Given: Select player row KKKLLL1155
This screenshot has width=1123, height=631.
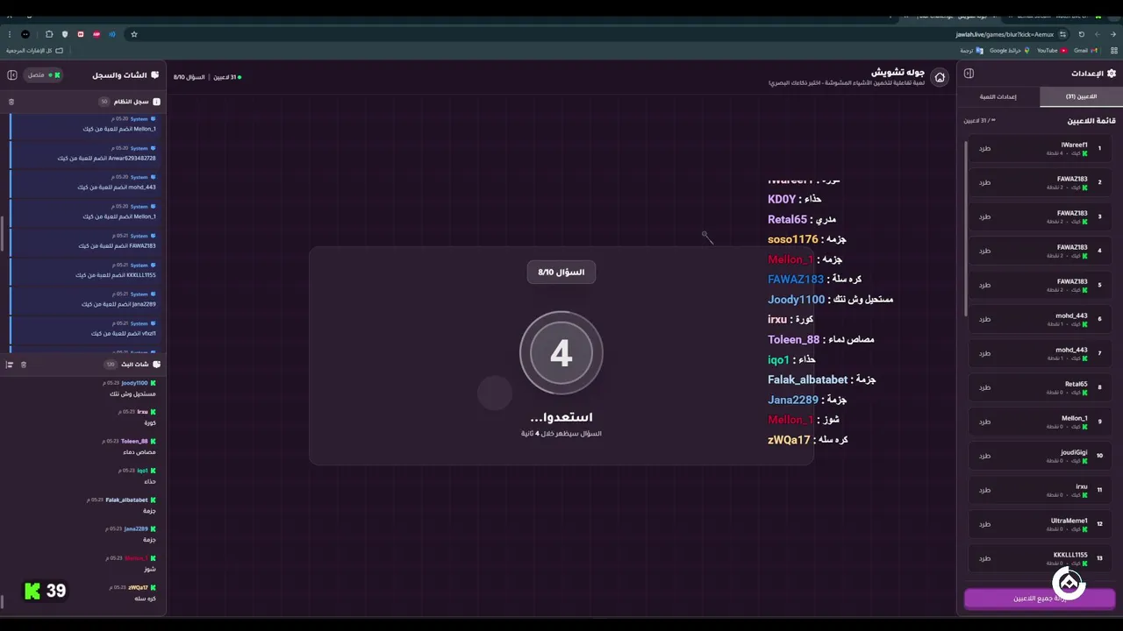Looking at the screenshot, I should tap(1038, 558).
